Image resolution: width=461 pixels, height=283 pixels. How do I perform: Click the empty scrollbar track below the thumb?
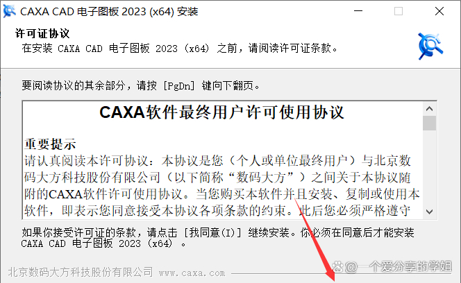[429, 167]
